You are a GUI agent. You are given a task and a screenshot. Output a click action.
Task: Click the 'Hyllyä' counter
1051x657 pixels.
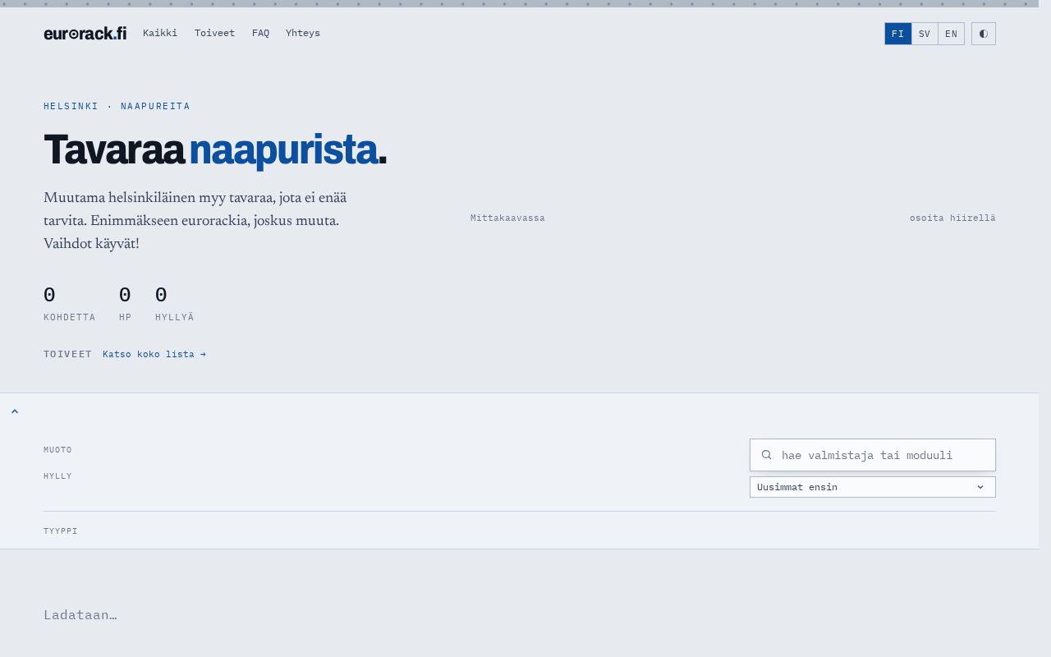click(x=174, y=304)
